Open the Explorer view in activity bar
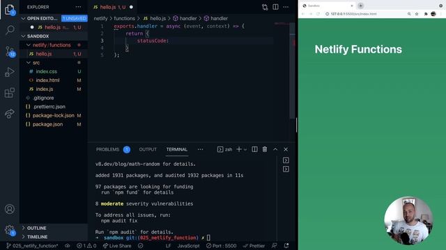The height and width of the screenshot is (250, 446). coord(10,10)
